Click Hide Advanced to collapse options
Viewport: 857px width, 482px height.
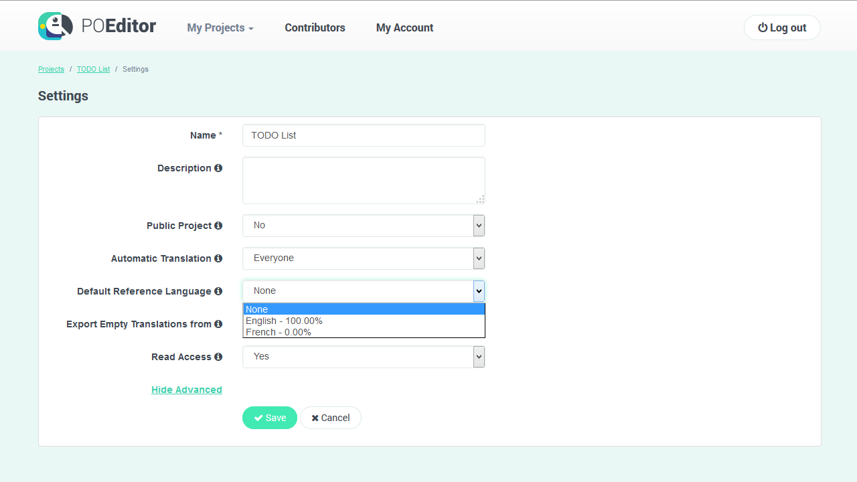pyautogui.click(x=186, y=390)
